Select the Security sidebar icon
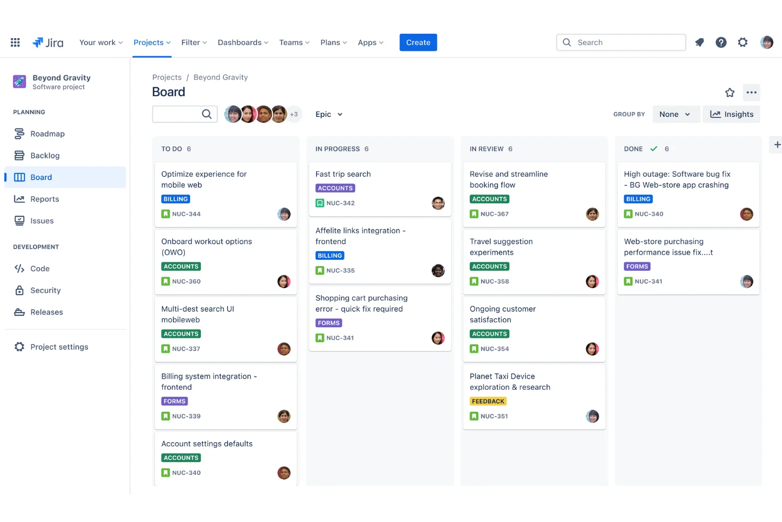The image size is (782, 522). (x=19, y=290)
